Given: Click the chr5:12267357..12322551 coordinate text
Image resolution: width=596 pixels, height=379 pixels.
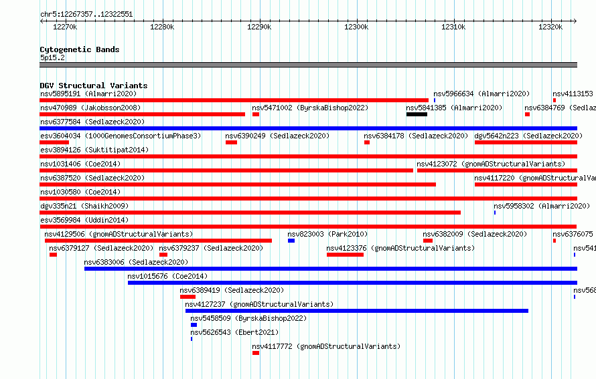Looking at the screenshot, I should click(86, 15).
